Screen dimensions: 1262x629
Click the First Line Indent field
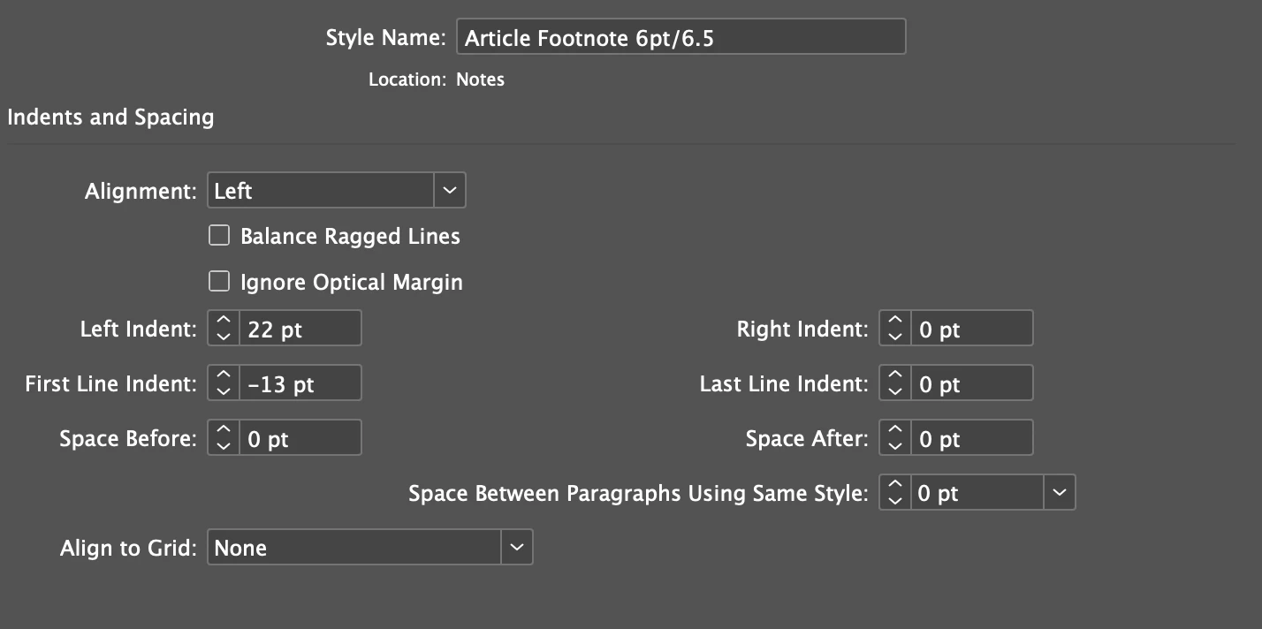[x=300, y=383]
